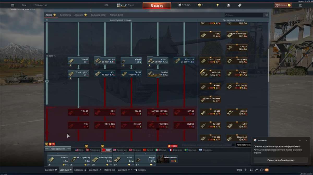Select first Базовый preset with plane icon
313x175 pixels.
[x=51, y=170]
